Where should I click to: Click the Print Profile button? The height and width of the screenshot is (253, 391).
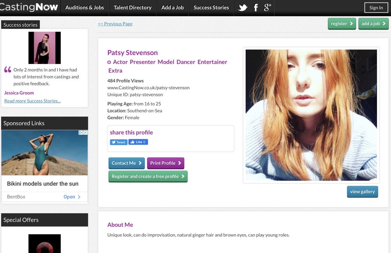tap(166, 163)
